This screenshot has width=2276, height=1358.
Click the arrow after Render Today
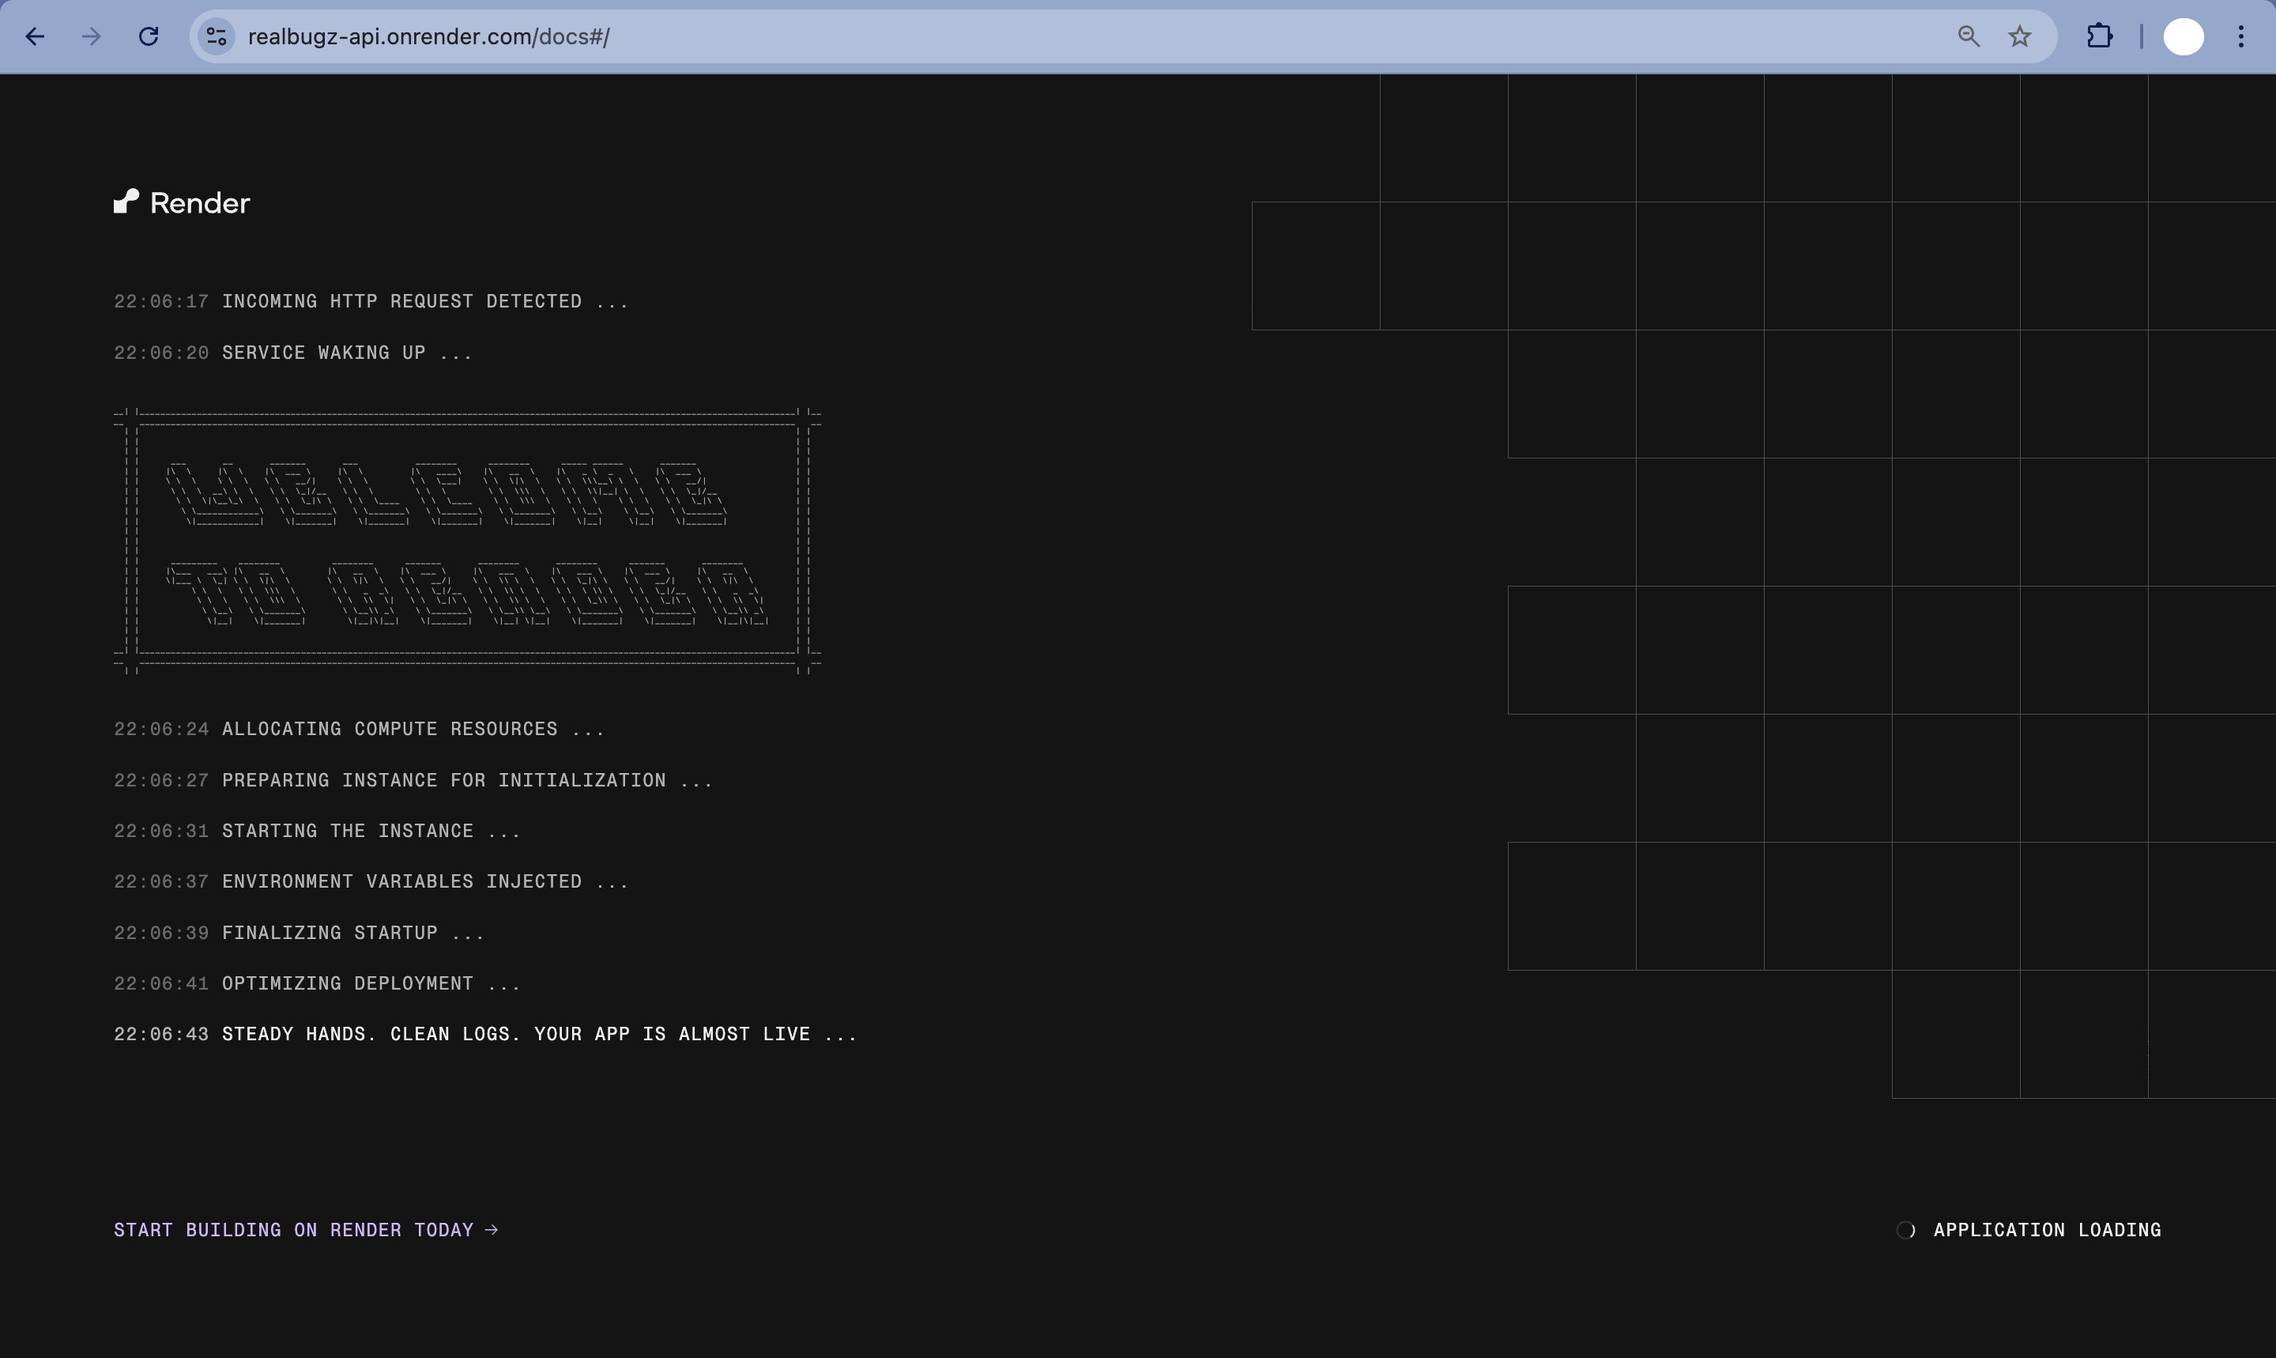492,1230
